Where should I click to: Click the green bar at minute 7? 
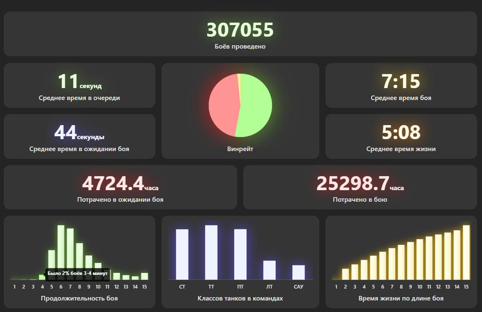70,254
